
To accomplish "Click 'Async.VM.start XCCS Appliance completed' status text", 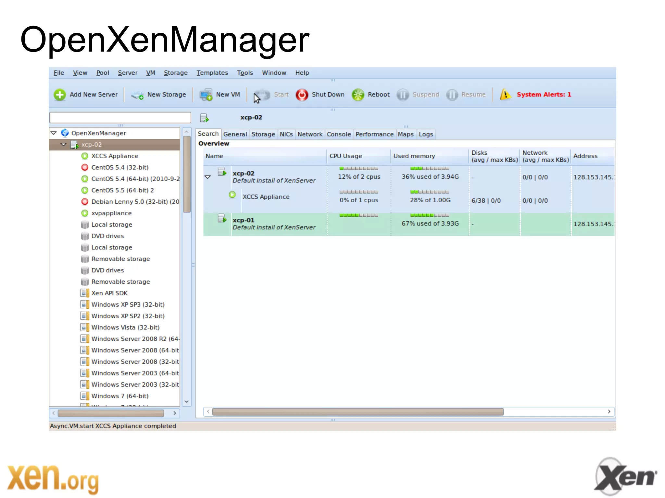I will [113, 426].
